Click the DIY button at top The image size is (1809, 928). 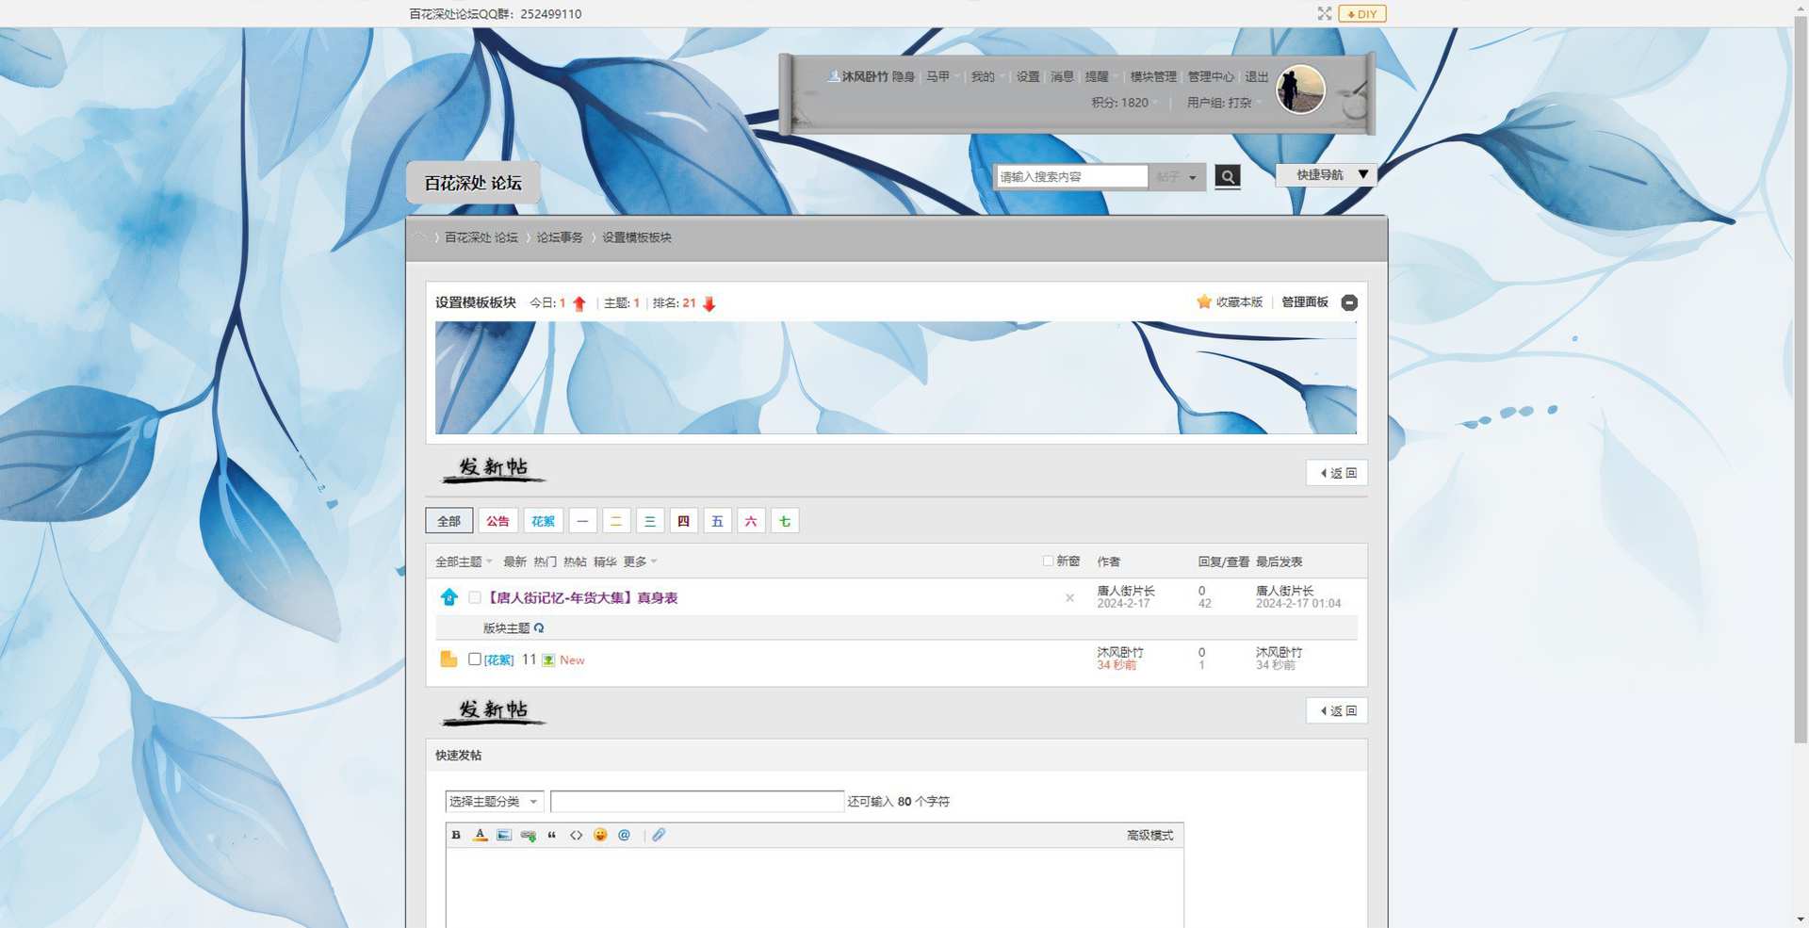[1361, 14]
